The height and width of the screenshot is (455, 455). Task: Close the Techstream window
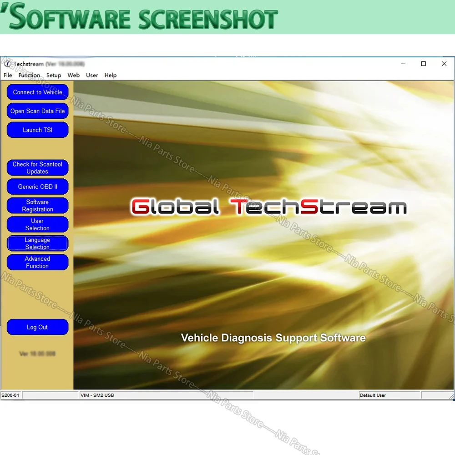(444, 64)
